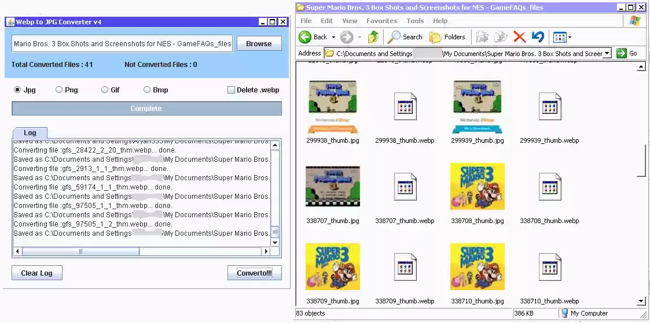Screen dimensions: 650x323
Task: Click the log's horizontal scrollbar thumb
Action: coord(80,251)
